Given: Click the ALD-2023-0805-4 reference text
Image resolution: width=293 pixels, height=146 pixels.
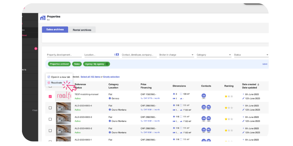Looking at the screenshot, I should click(84, 105).
